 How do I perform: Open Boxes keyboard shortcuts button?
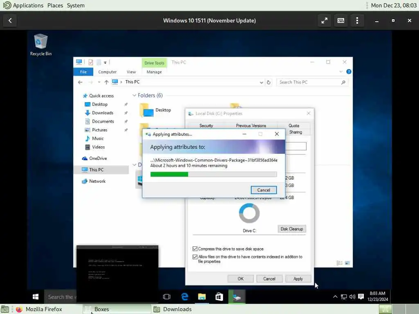tap(341, 20)
